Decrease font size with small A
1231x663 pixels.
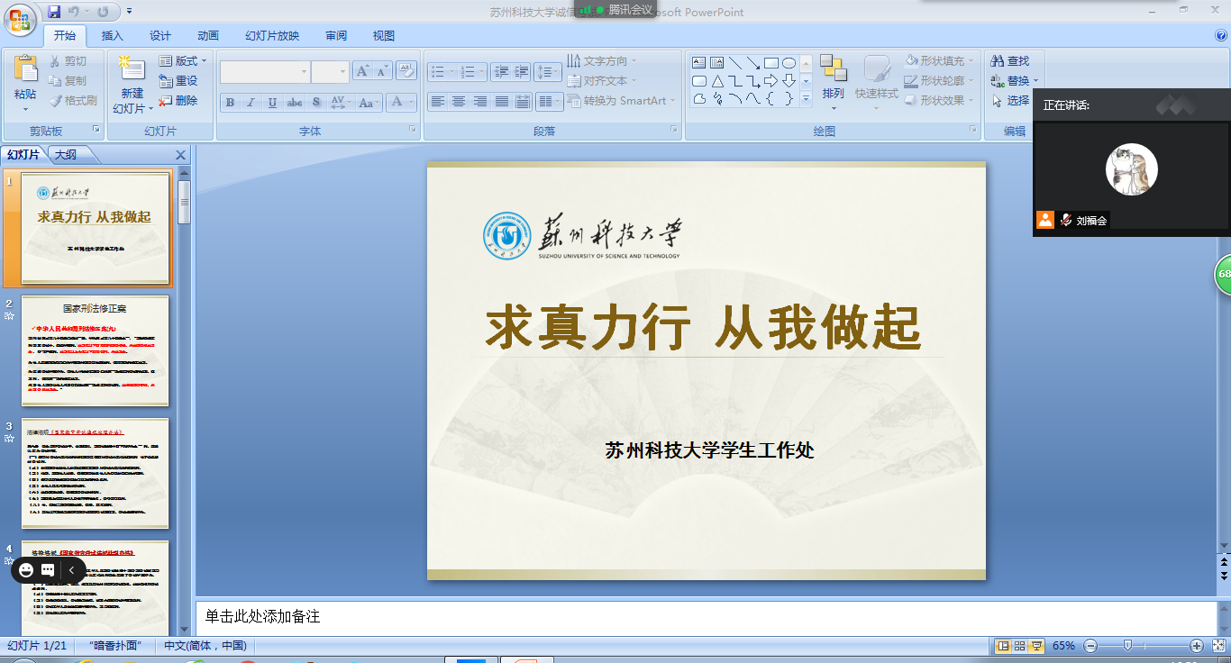(383, 72)
